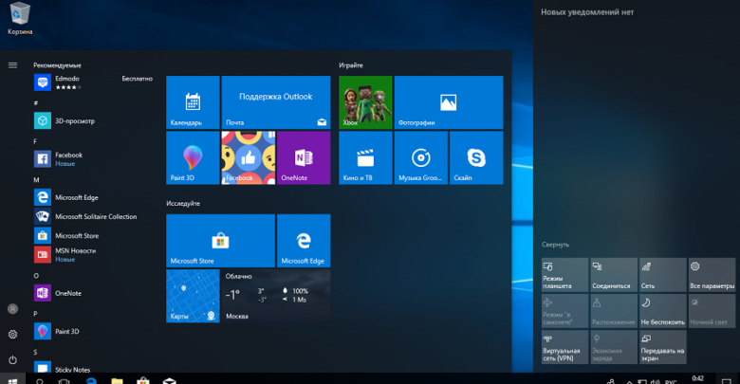Open Facebook in the app list

(93, 159)
